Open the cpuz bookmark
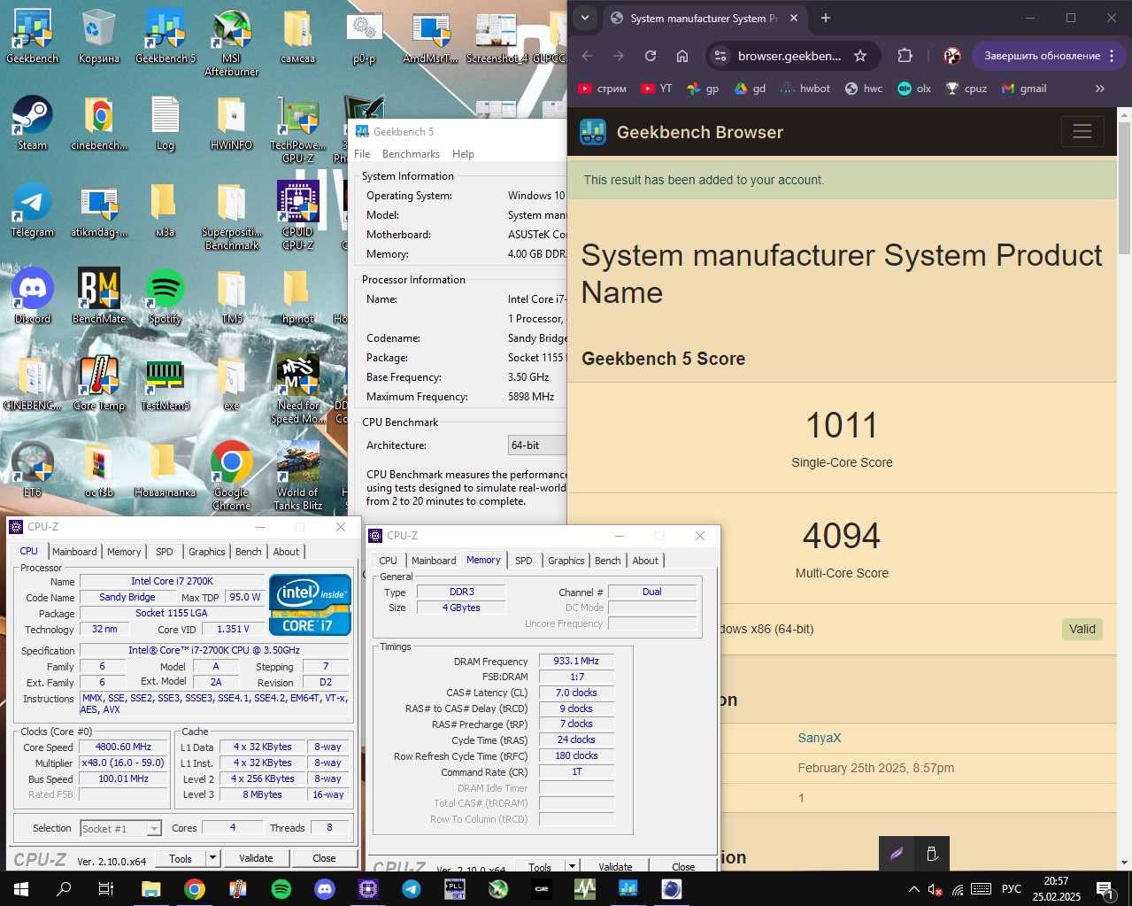 966,89
